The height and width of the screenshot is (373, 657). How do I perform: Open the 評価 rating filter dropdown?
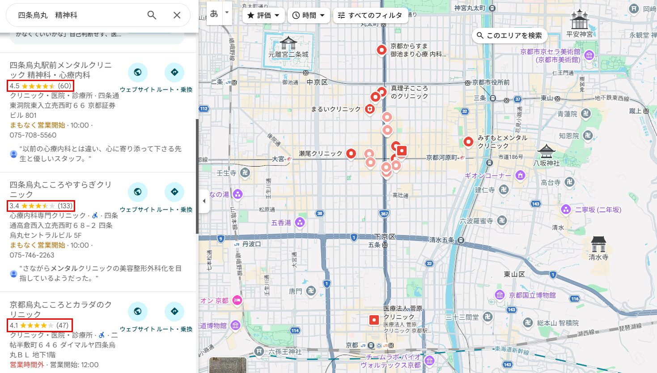click(263, 15)
